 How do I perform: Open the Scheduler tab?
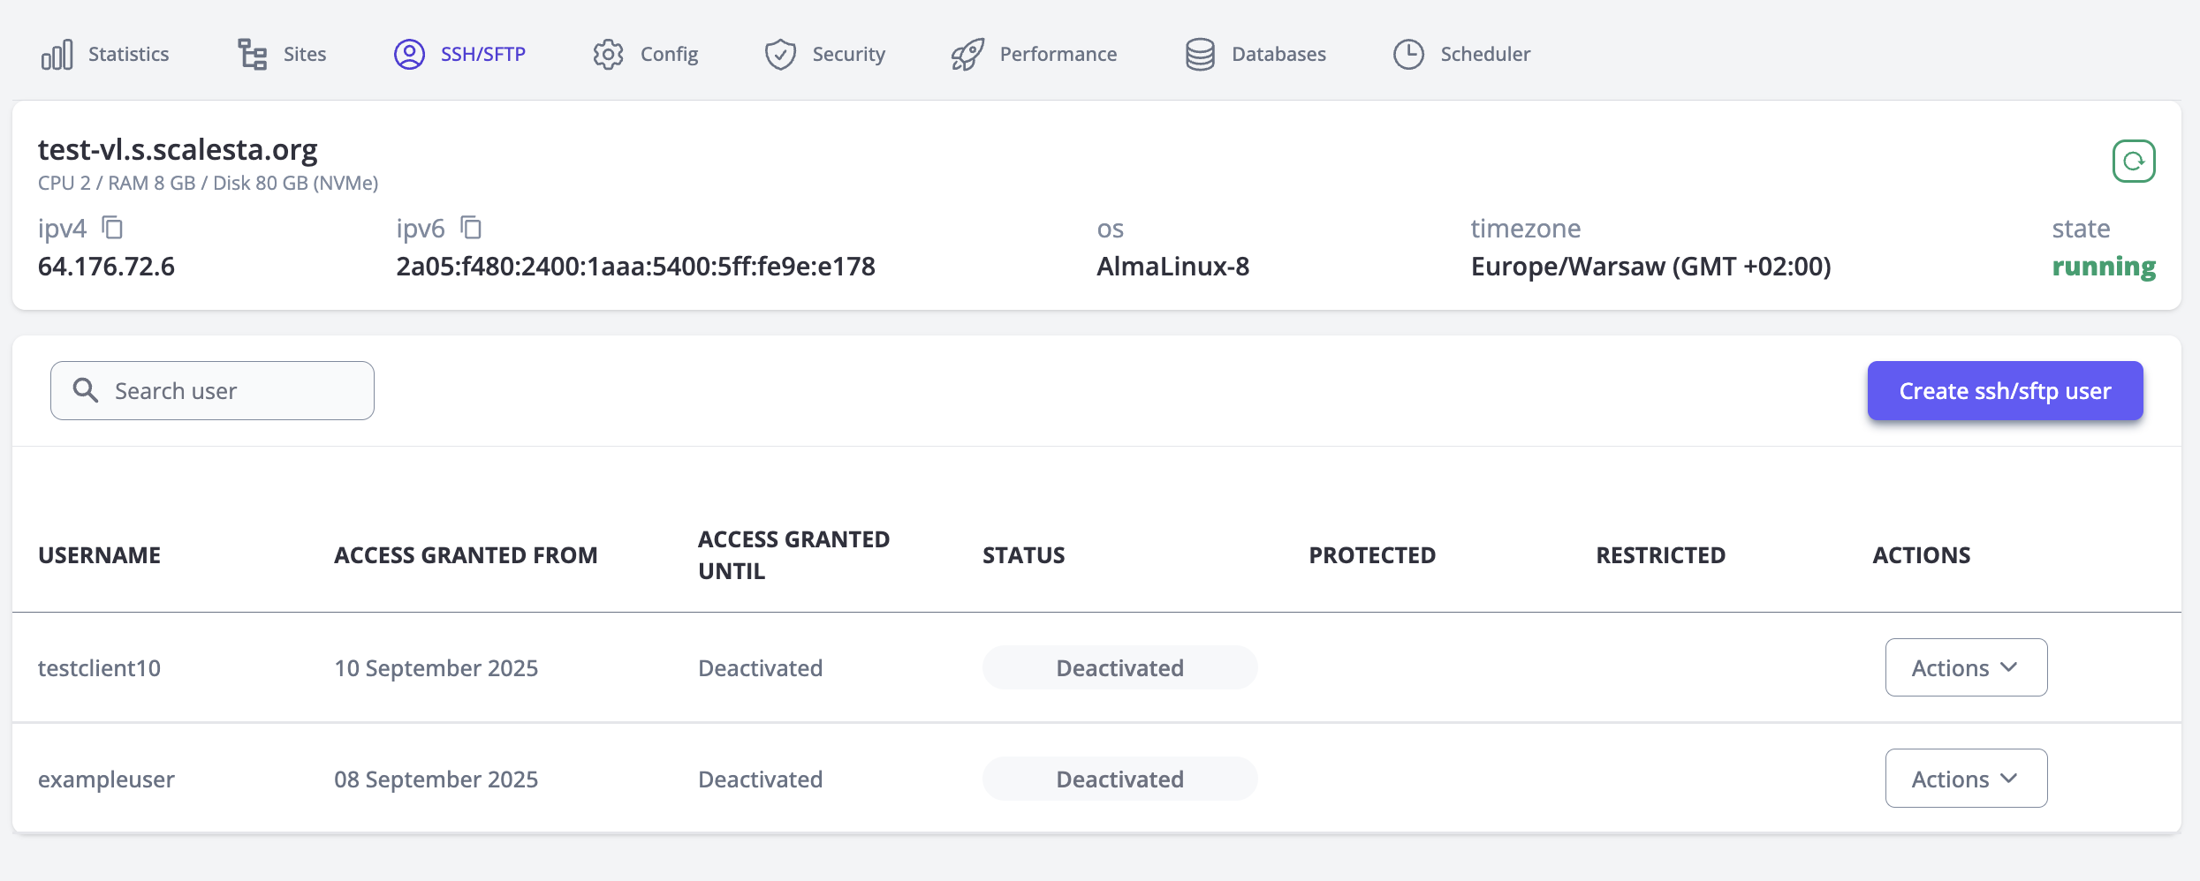tap(1484, 55)
